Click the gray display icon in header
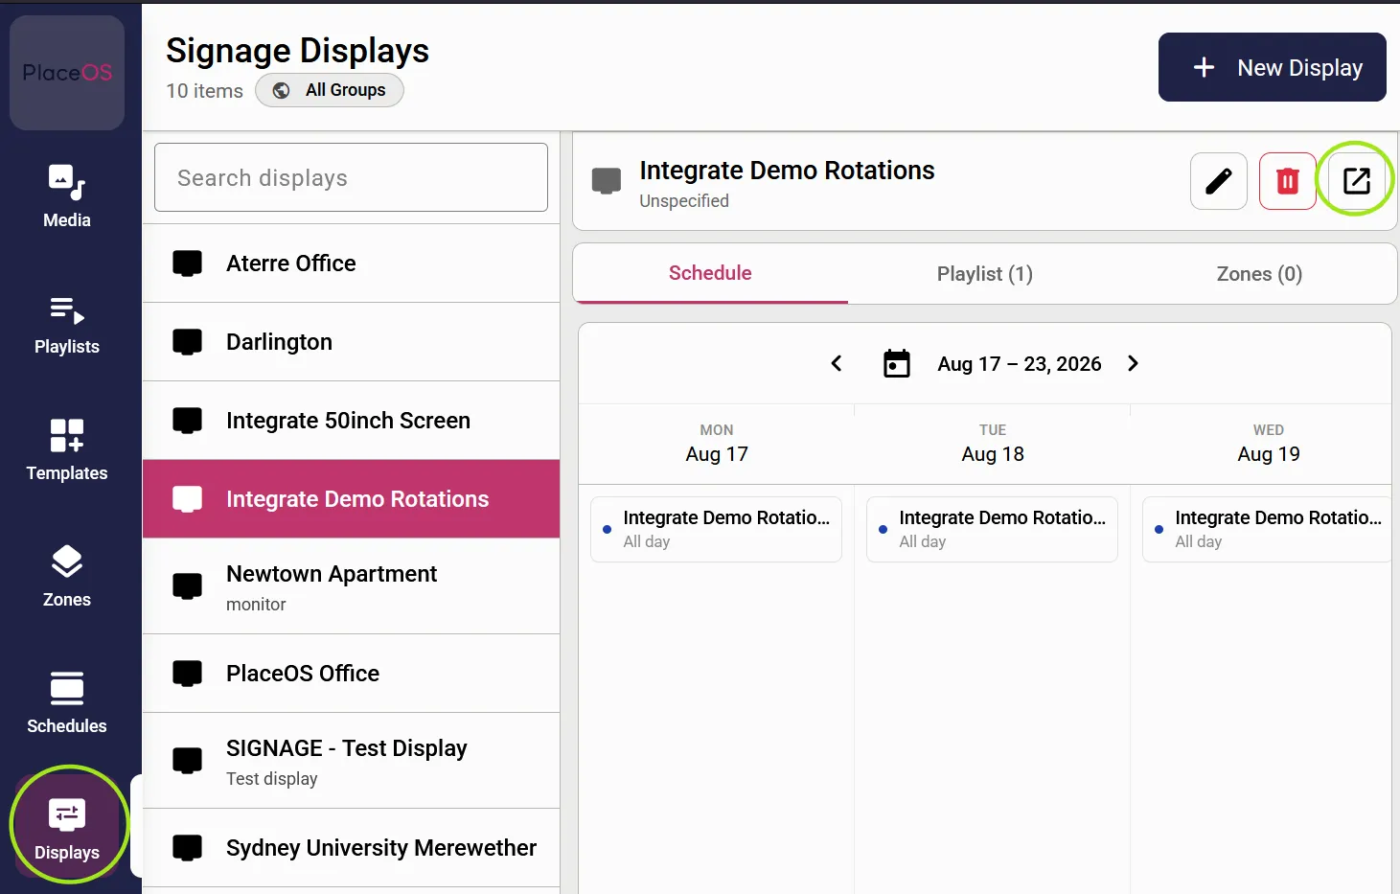The height and width of the screenshot is (894, 1400). (x=607, y=181)
